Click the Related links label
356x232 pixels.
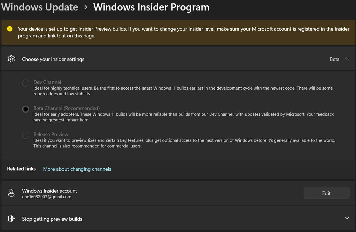tap(21, 169)
